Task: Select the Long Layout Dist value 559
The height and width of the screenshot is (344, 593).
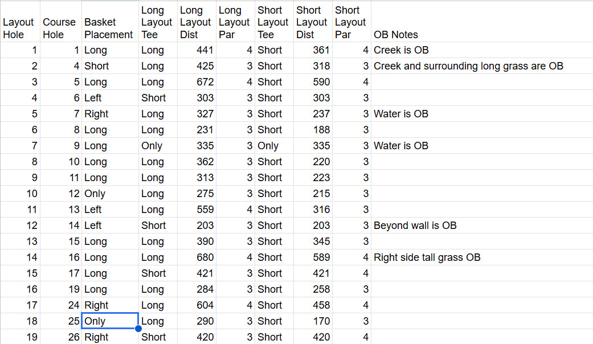Action: pos(197,210)
